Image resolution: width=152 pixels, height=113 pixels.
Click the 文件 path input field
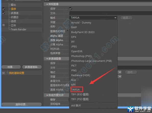click(111, 13)
